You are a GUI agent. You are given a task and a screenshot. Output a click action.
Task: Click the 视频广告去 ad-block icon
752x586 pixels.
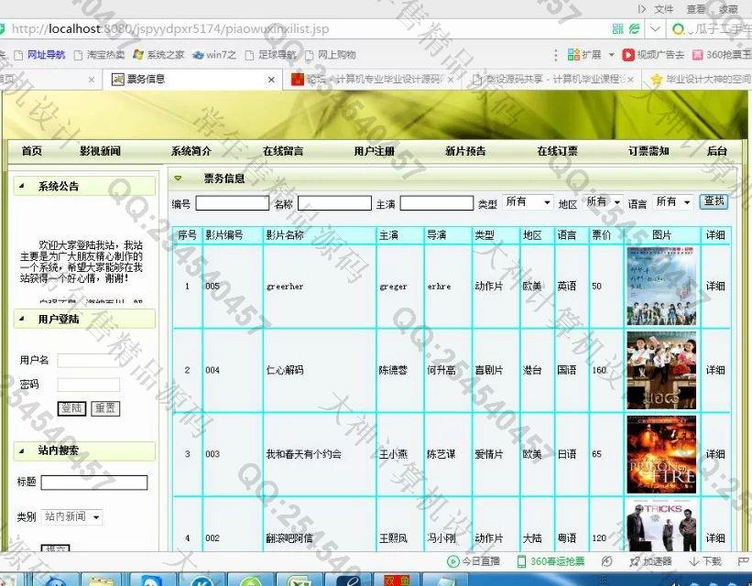tap(627, 55)
